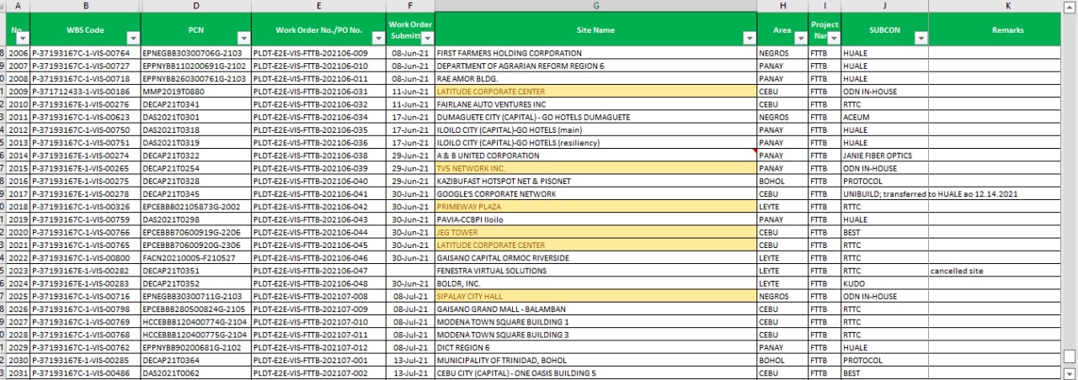This screenshot has height=380, width=1078.
Task: Select column F header
Action: (410, 6)
